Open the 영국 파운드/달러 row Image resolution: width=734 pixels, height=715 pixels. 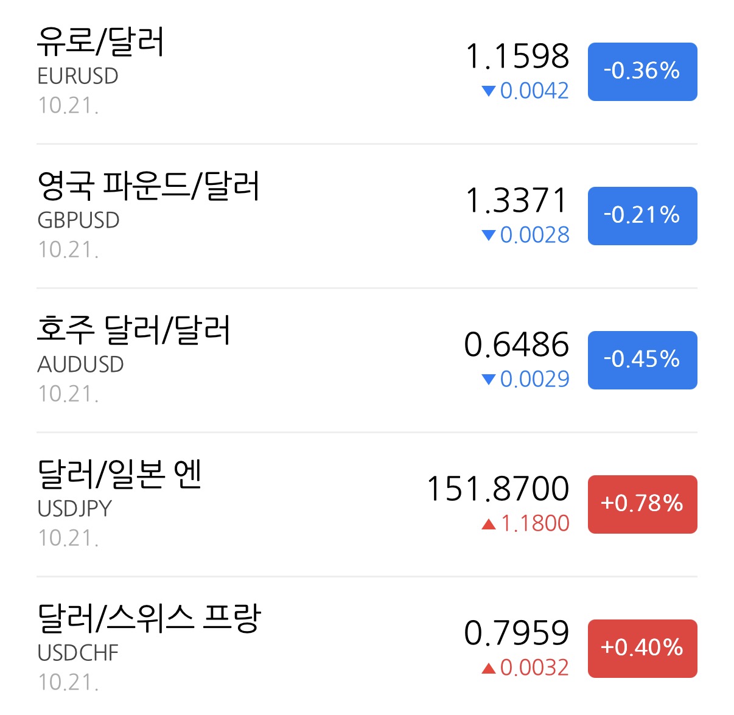tap(367, 216)
